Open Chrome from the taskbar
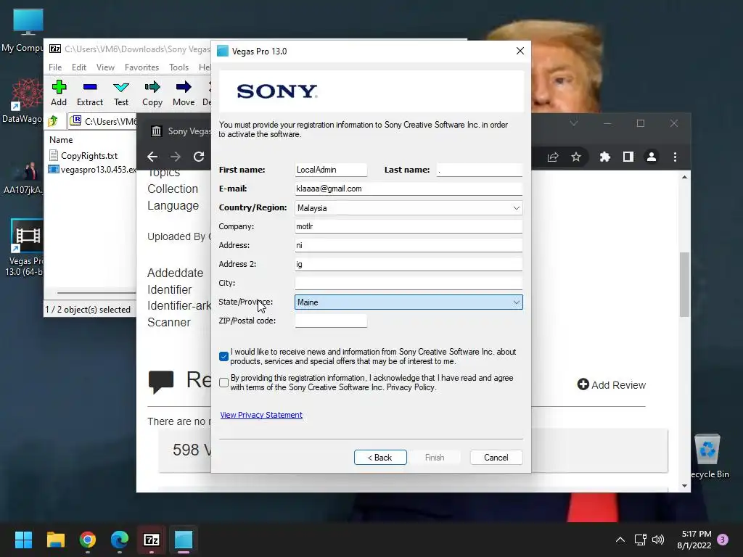This screenshot has width=743, height=557. [x=88, y=540]
